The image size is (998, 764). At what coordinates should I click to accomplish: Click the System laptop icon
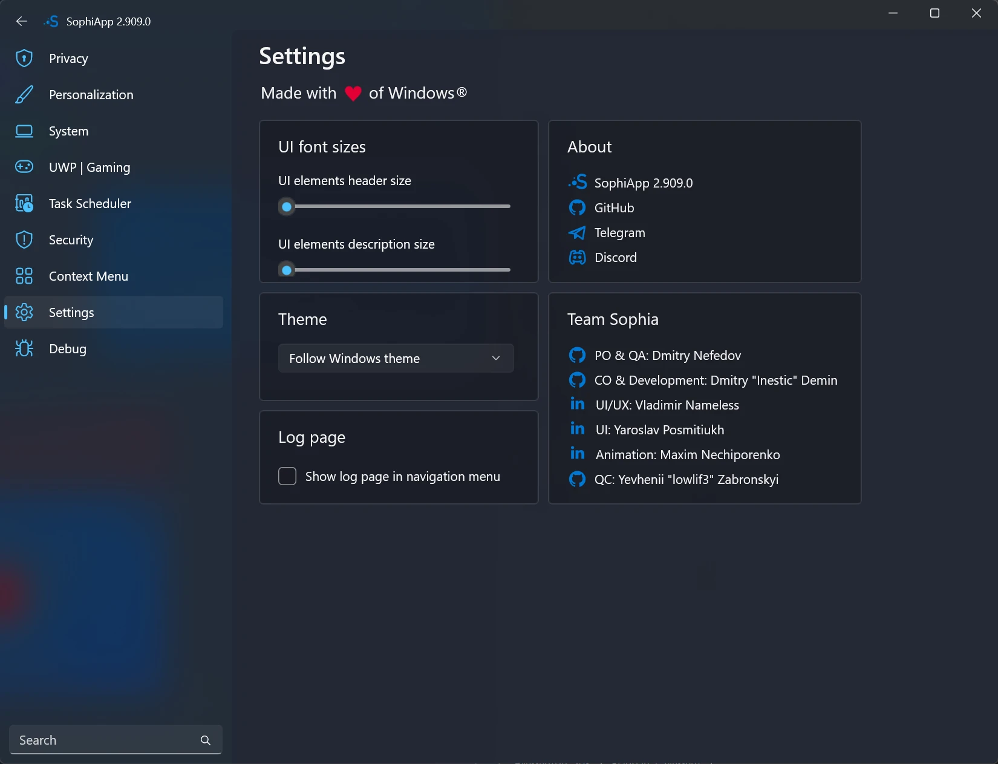(24, 131)
